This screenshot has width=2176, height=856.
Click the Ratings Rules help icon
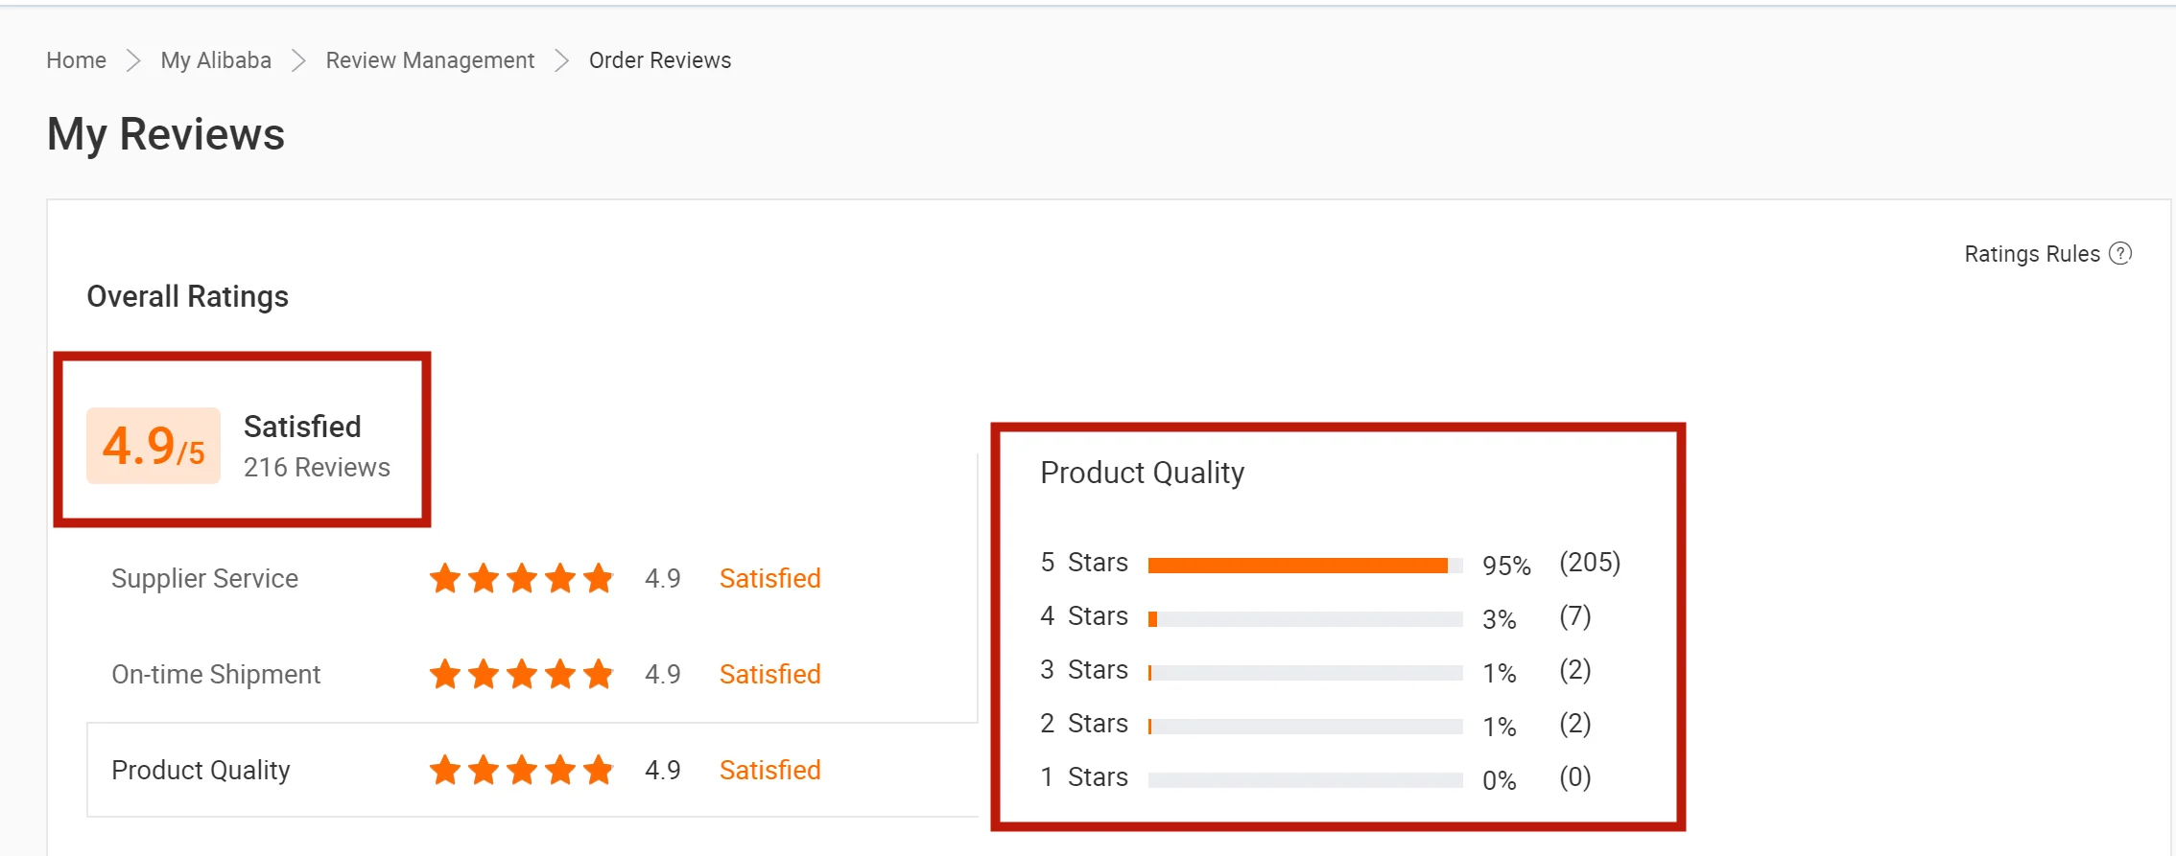2120,253
